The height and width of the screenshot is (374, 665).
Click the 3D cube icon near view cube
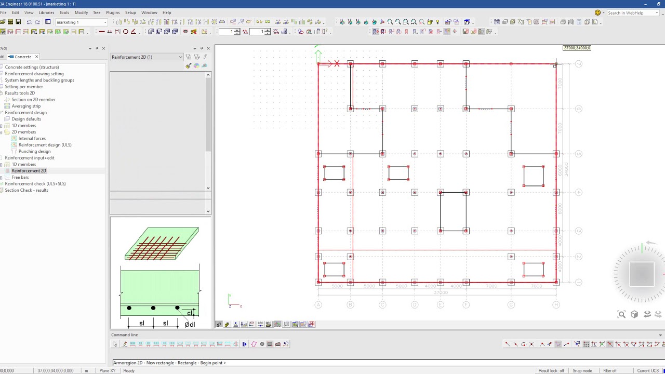[634, 314]
